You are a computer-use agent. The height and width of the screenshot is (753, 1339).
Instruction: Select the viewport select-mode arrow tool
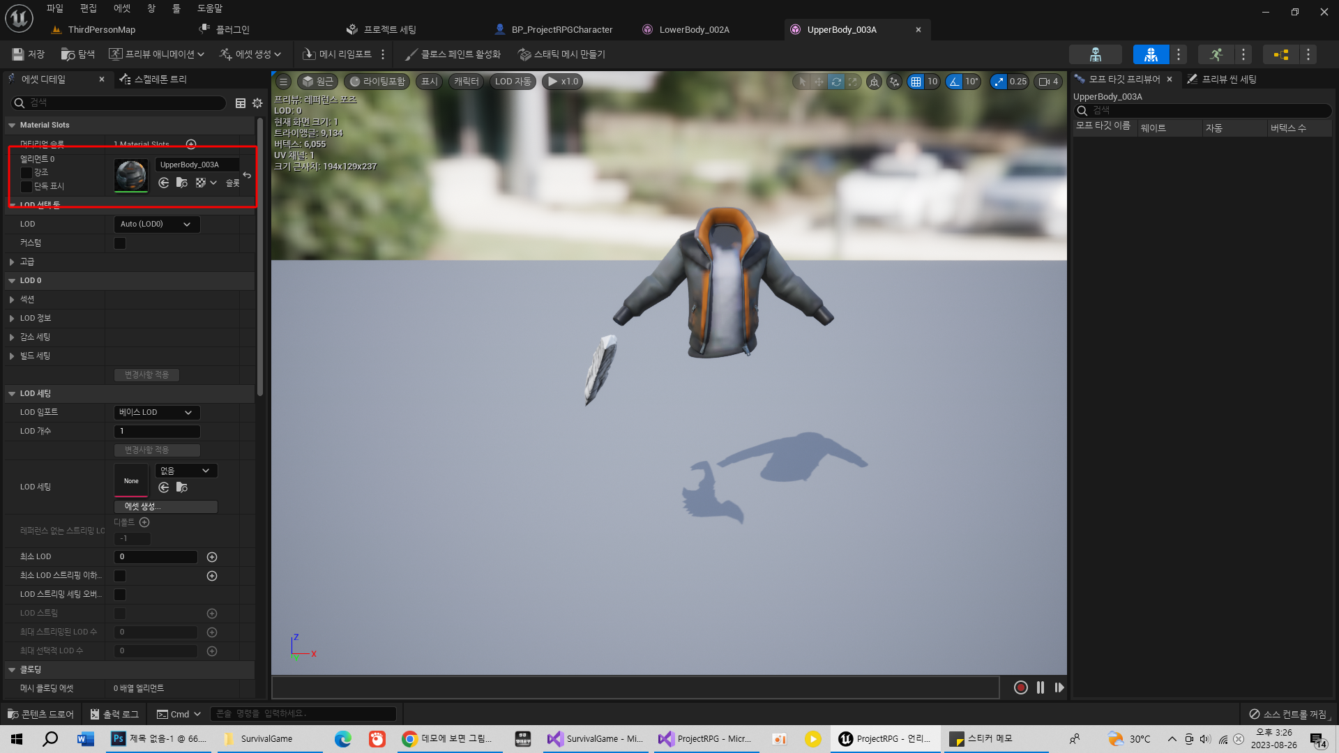(802, 82)
